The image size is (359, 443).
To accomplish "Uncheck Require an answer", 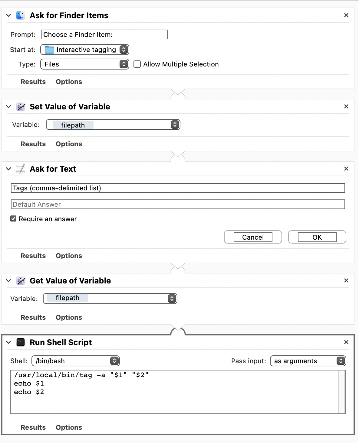I will click(x=13, y=218).
